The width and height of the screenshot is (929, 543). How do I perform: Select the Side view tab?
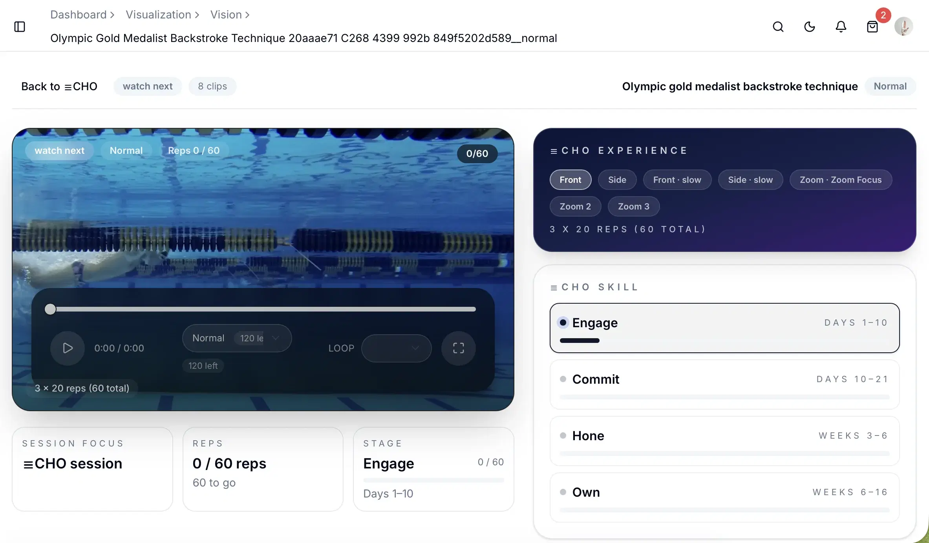click(x=617, y=180)
